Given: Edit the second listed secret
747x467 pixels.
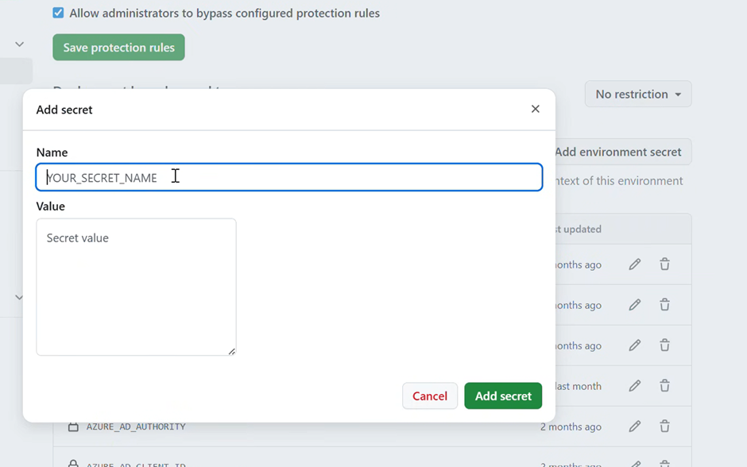Looking at the screenshot, I should click(635, 305).
